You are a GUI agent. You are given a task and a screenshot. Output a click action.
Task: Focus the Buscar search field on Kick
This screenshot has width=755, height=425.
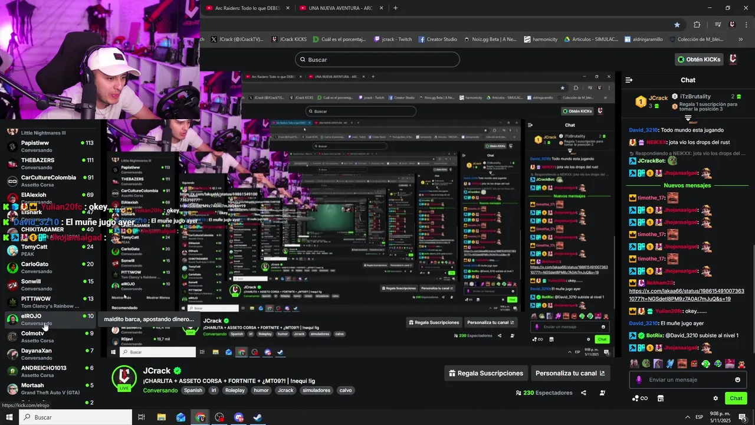(x=377, y=60)
